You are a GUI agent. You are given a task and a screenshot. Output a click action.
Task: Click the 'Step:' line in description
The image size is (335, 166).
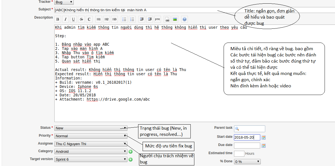click(x=61, y=36)
